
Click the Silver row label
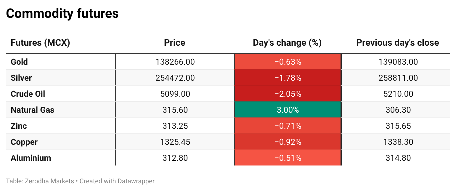[21, 78]
